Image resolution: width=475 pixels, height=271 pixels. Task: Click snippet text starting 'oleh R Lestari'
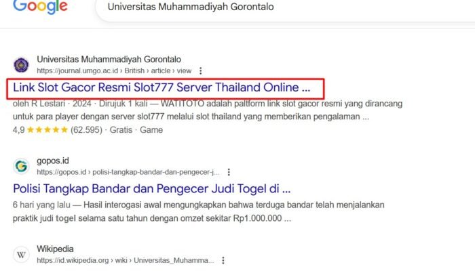pyautogui.click(x=208, y=110)
